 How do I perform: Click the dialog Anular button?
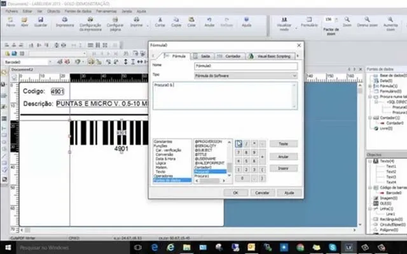(283, 157)
